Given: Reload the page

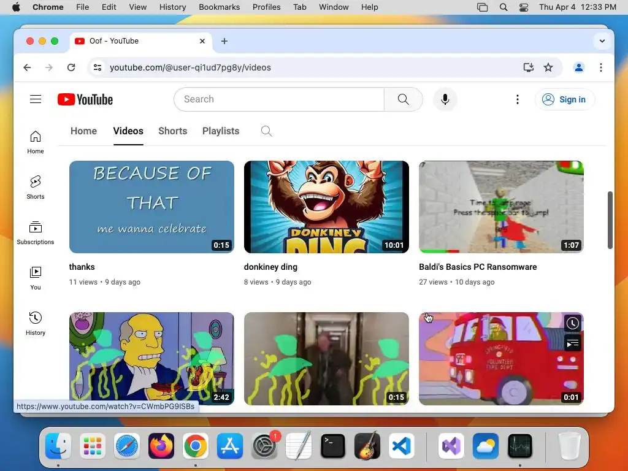Looking at the screenshot, I should click(x=71, y=67).
